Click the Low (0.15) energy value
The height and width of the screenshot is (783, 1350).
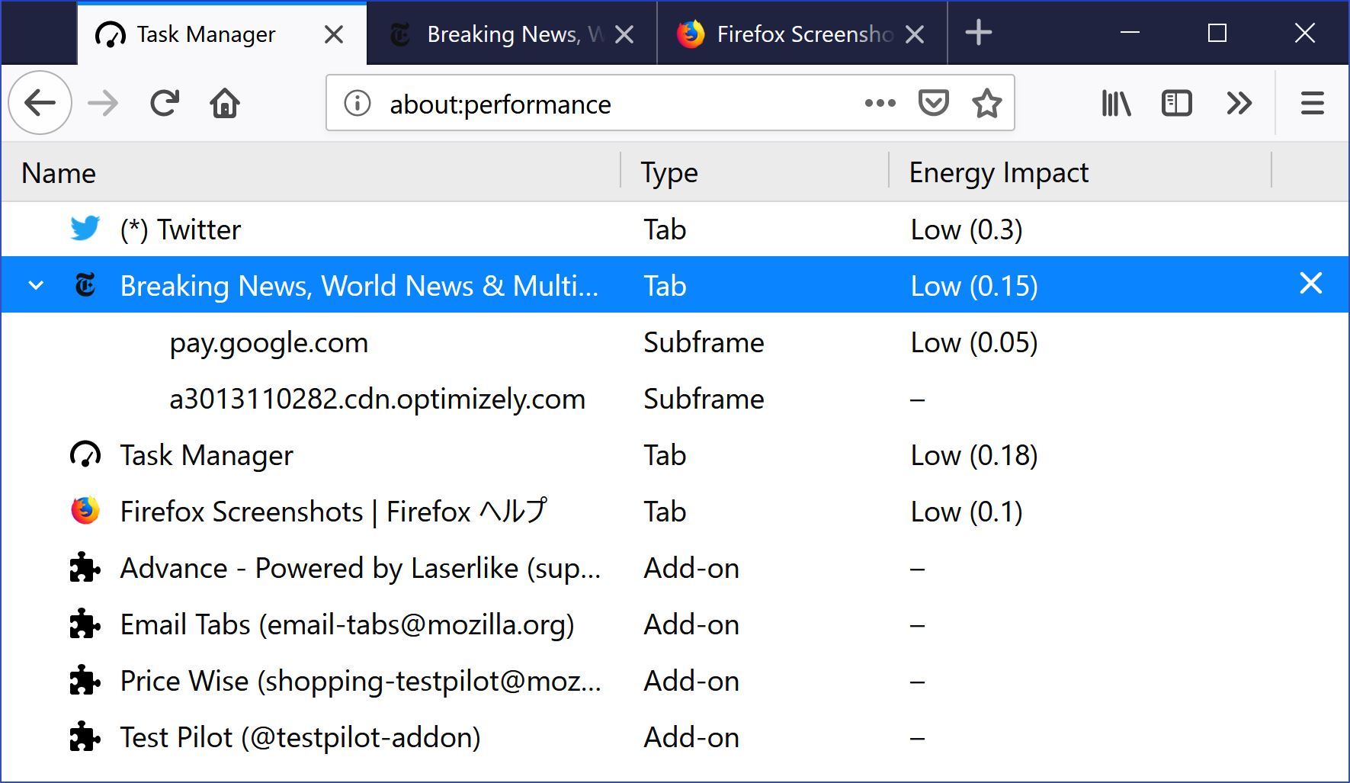pos(974,286)
